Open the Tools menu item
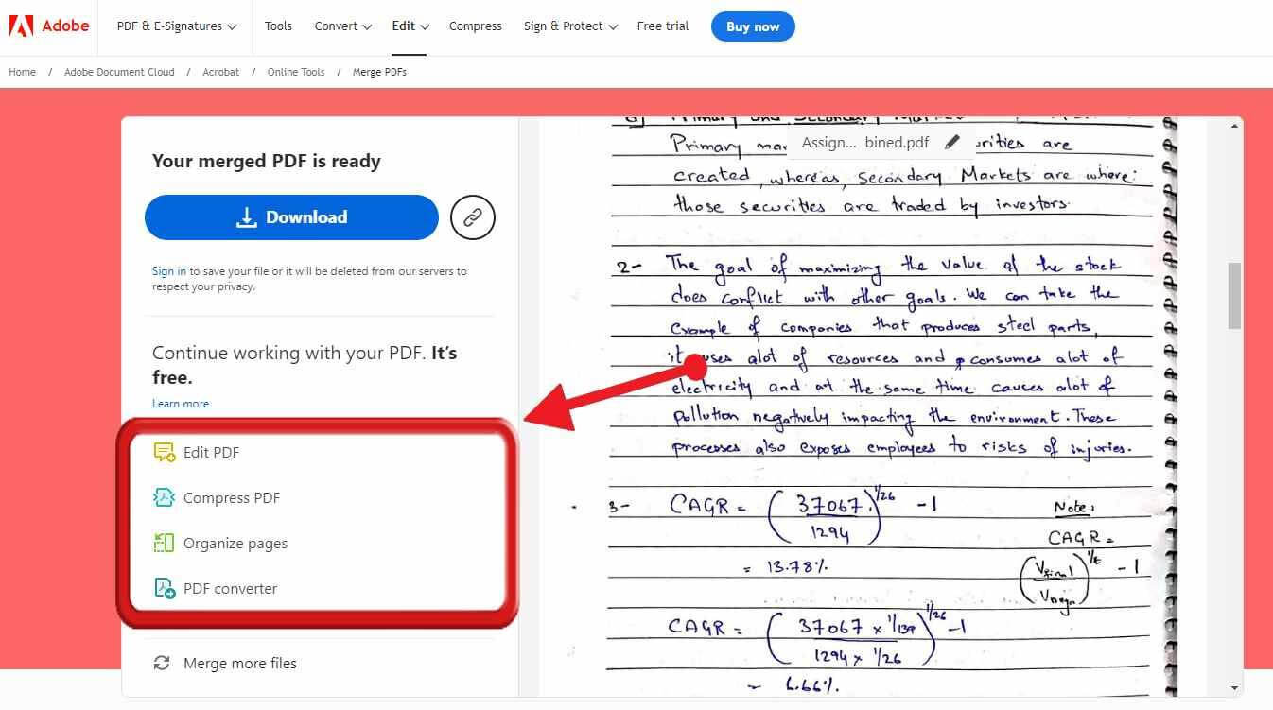Screen dimensions: 1273x710 (x=278, y=26)
